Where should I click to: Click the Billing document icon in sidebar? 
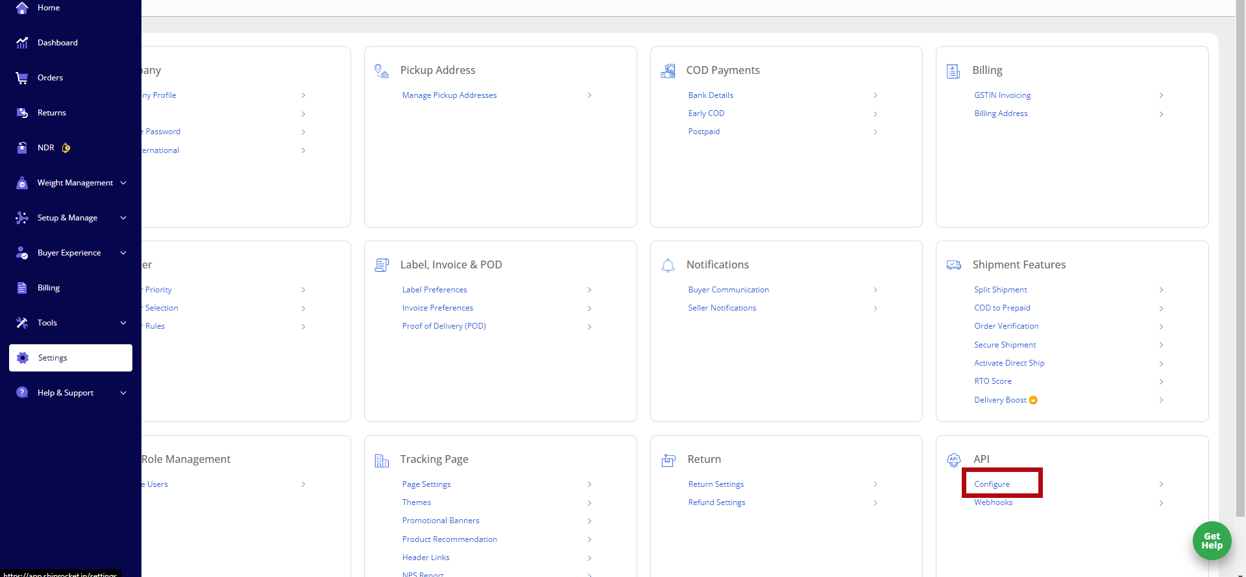(22, 288)
